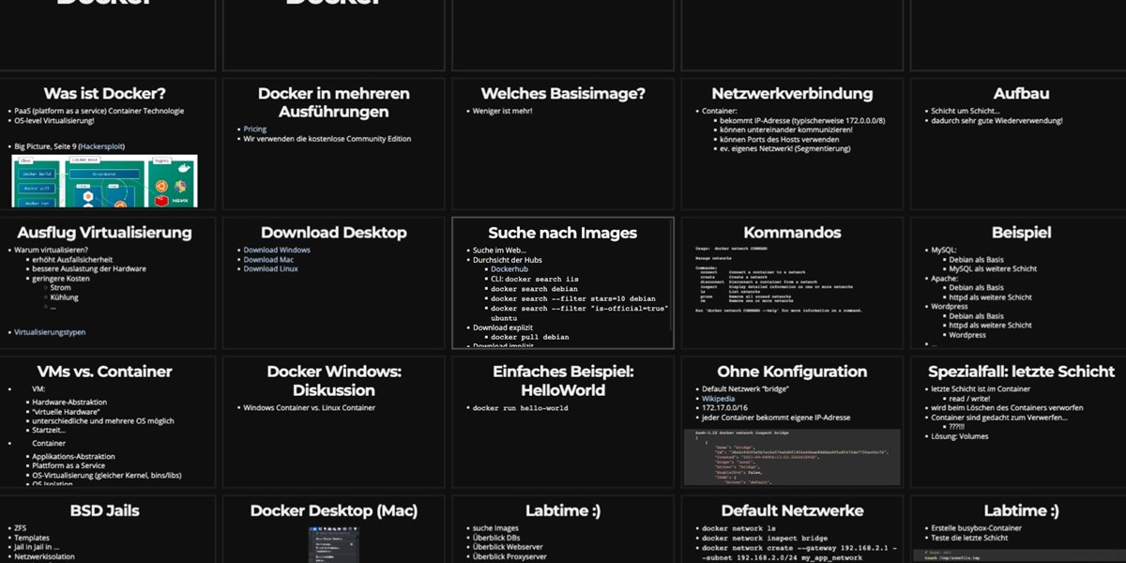Open Docker Windows: Diskussion slide
Viewport: 1126px width, 563px height.
click(334, 380)
